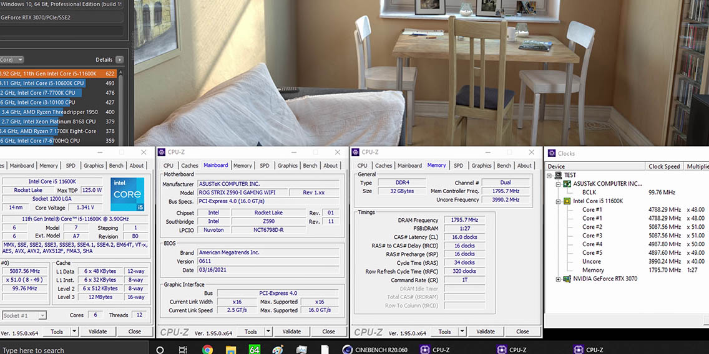The height and width of the screenshot is (354, 709).
Task: Open the Tools dropdown arrow in the Mainboard CPU-Z window
Action: point(268,332)
